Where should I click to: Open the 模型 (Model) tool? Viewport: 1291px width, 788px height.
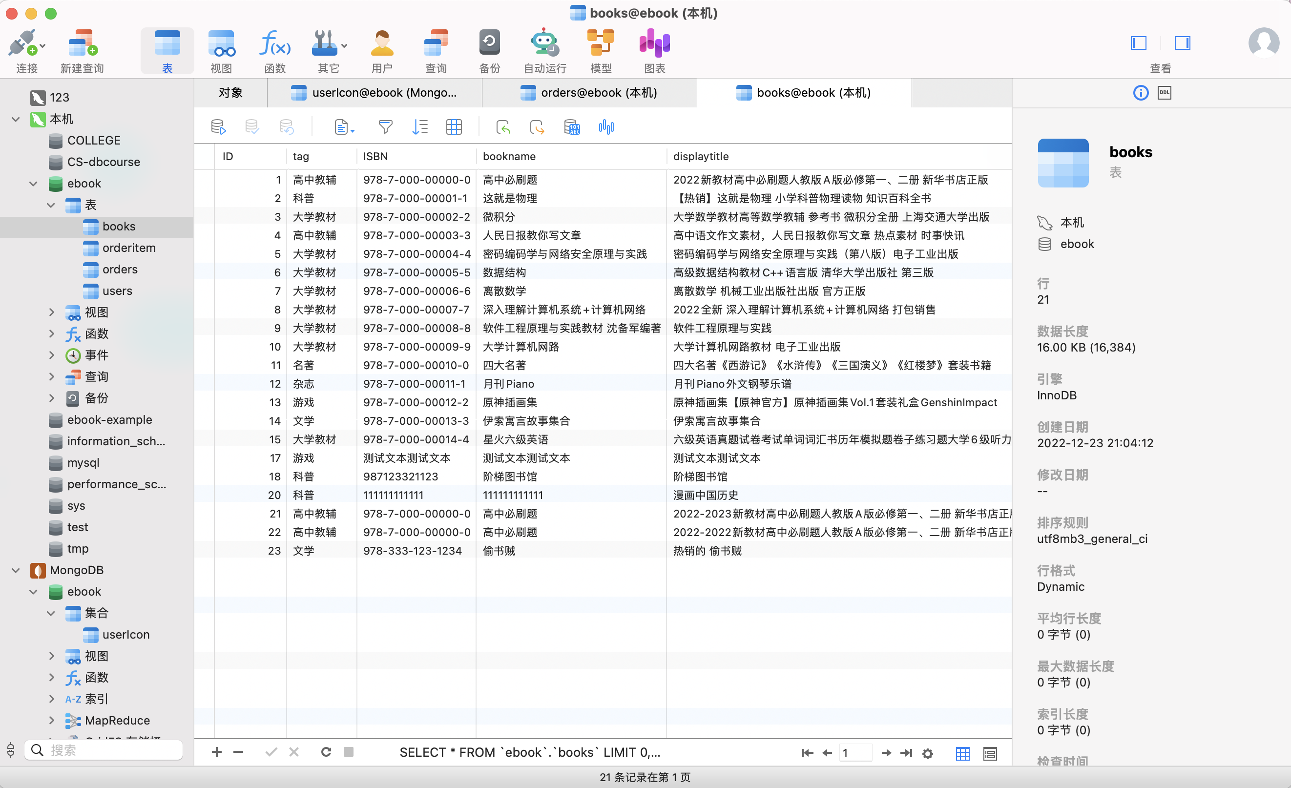[600, 50]
